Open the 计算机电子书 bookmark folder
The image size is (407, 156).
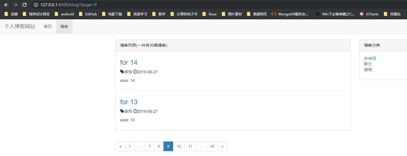tap(184, 14)
